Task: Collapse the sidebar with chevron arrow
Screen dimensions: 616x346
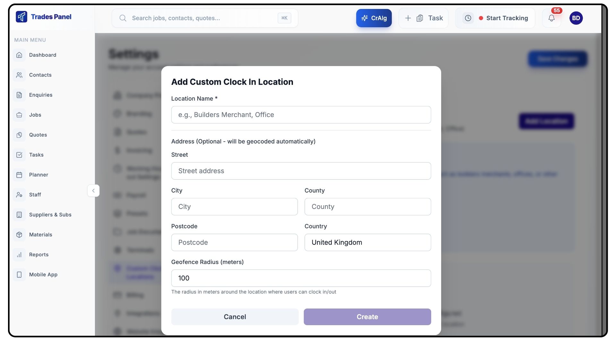Action: [x=93, y=191]
